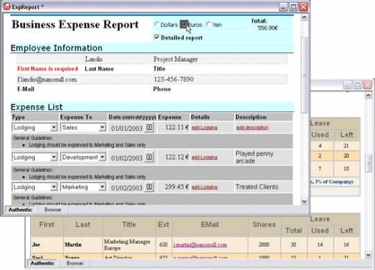Screen dimensions: 375x270
Task: Select the Dollars currency option
Action: 157,24
